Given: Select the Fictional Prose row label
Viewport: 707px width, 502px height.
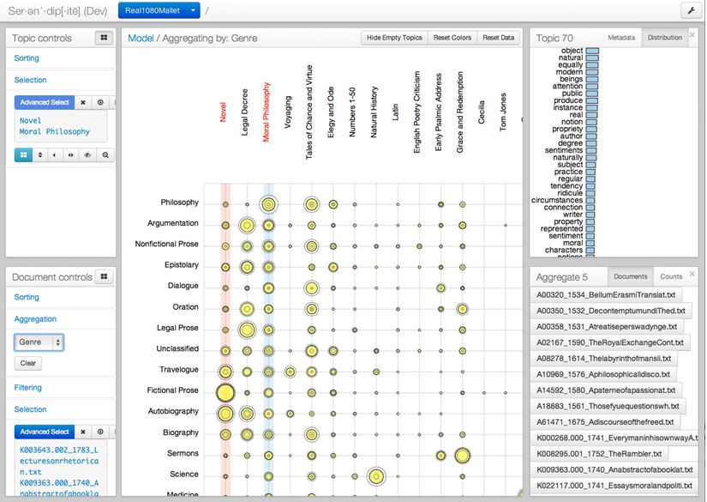Looking at the screenshot, I should 172,390.
